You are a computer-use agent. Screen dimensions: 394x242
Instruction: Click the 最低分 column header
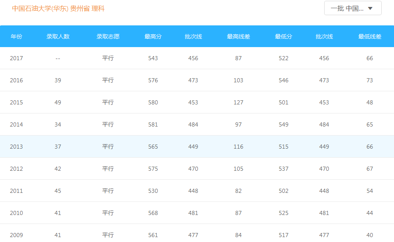point(284,36)
